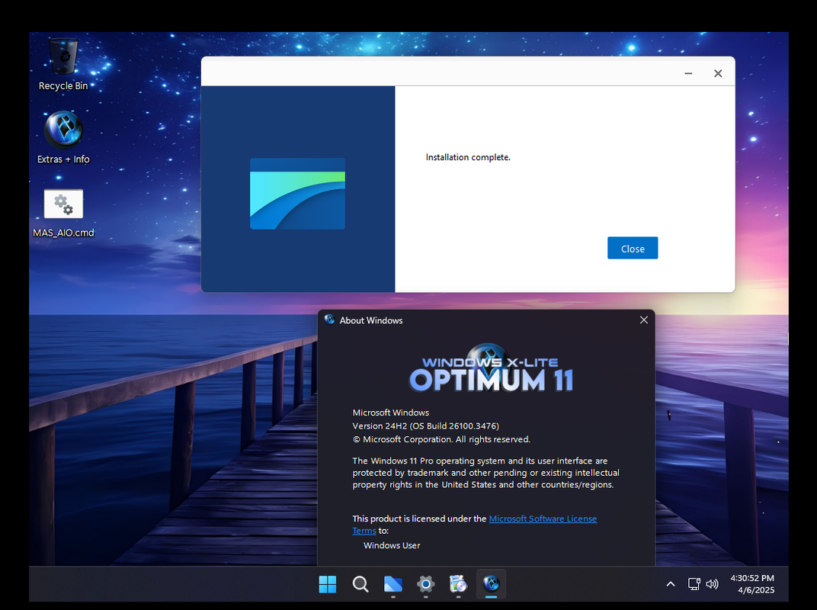Close the About Windows dialog
The image size is (817, 610).
pyautogui.click(x=644, y=320)
